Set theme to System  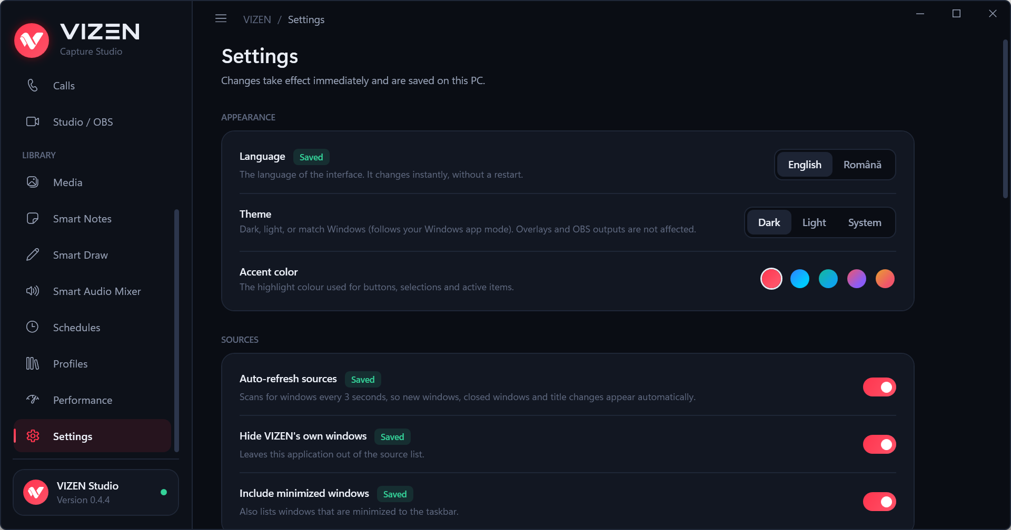865,222
